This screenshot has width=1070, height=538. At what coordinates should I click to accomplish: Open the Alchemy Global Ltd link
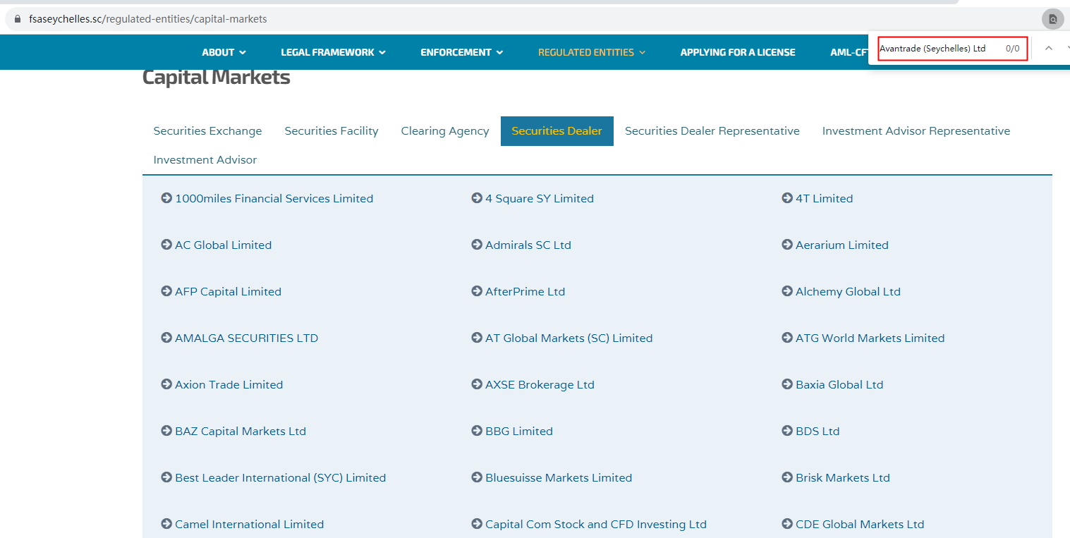(848, 292)
